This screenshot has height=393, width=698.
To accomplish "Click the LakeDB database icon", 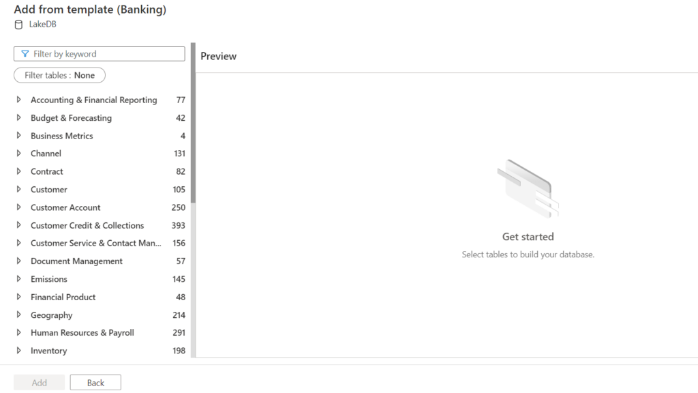I will coord(18,23).
